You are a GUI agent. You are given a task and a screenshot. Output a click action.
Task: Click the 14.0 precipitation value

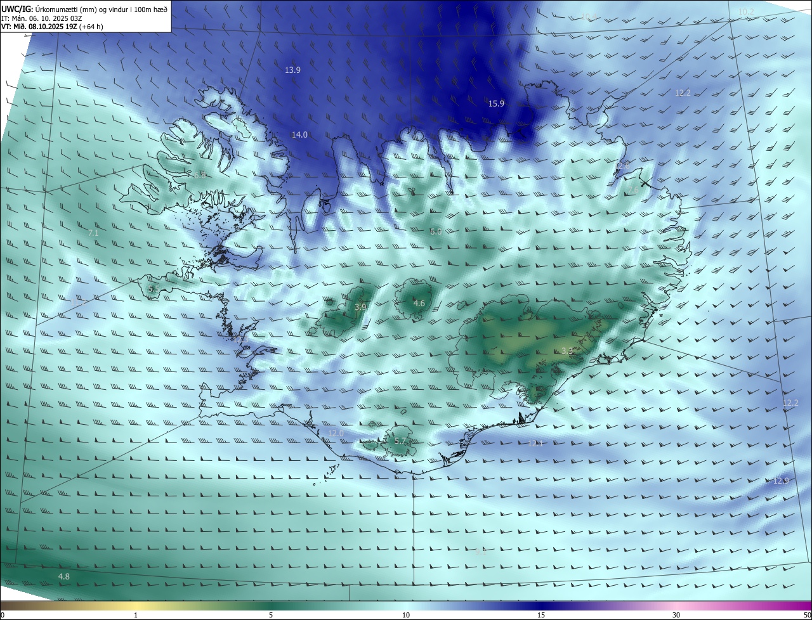tap(299, 135)
